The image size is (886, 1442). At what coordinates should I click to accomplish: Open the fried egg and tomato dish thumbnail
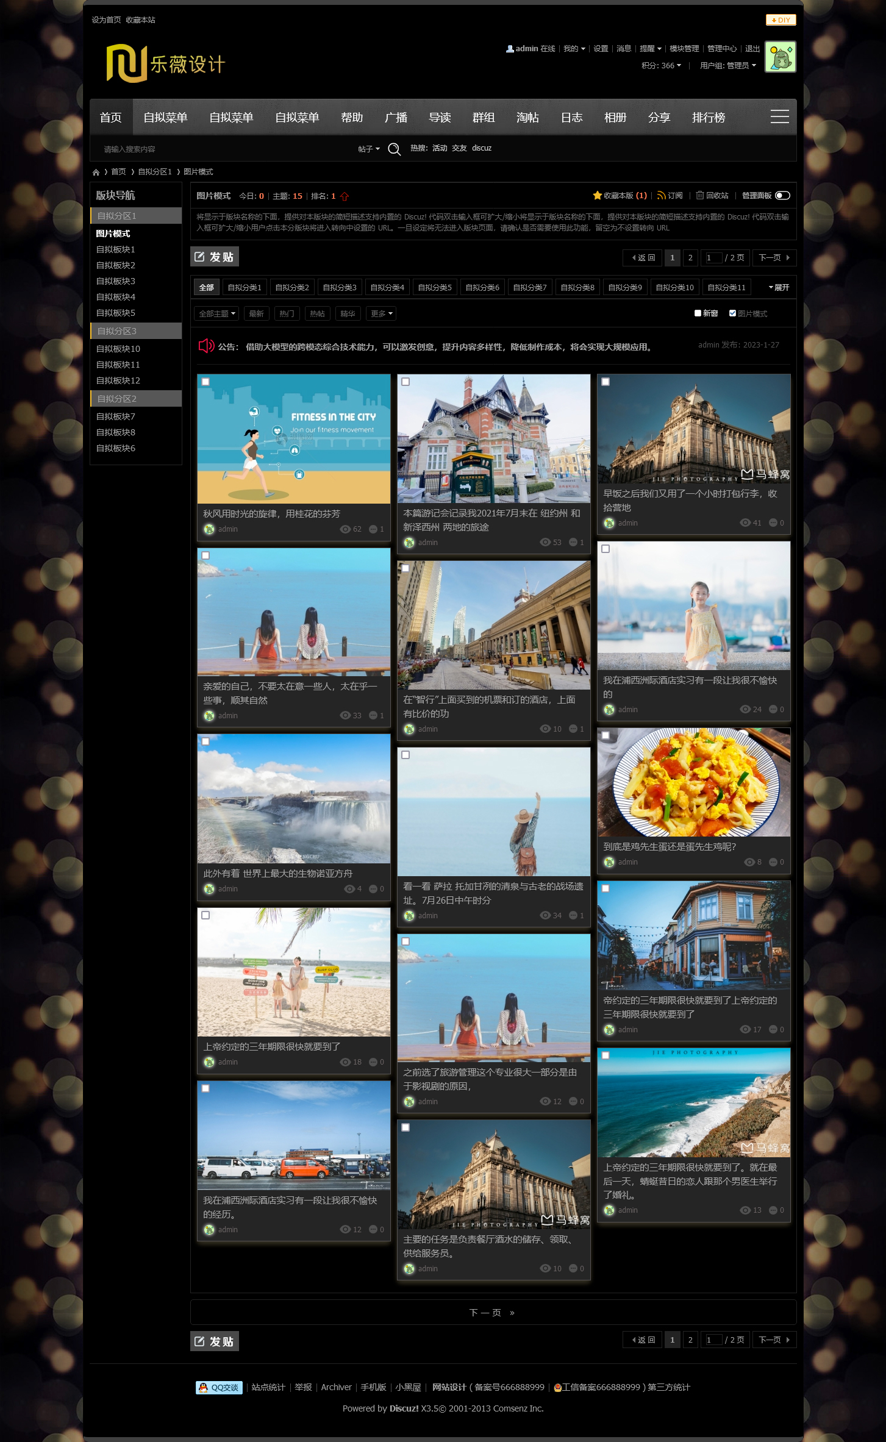point(693,783)
